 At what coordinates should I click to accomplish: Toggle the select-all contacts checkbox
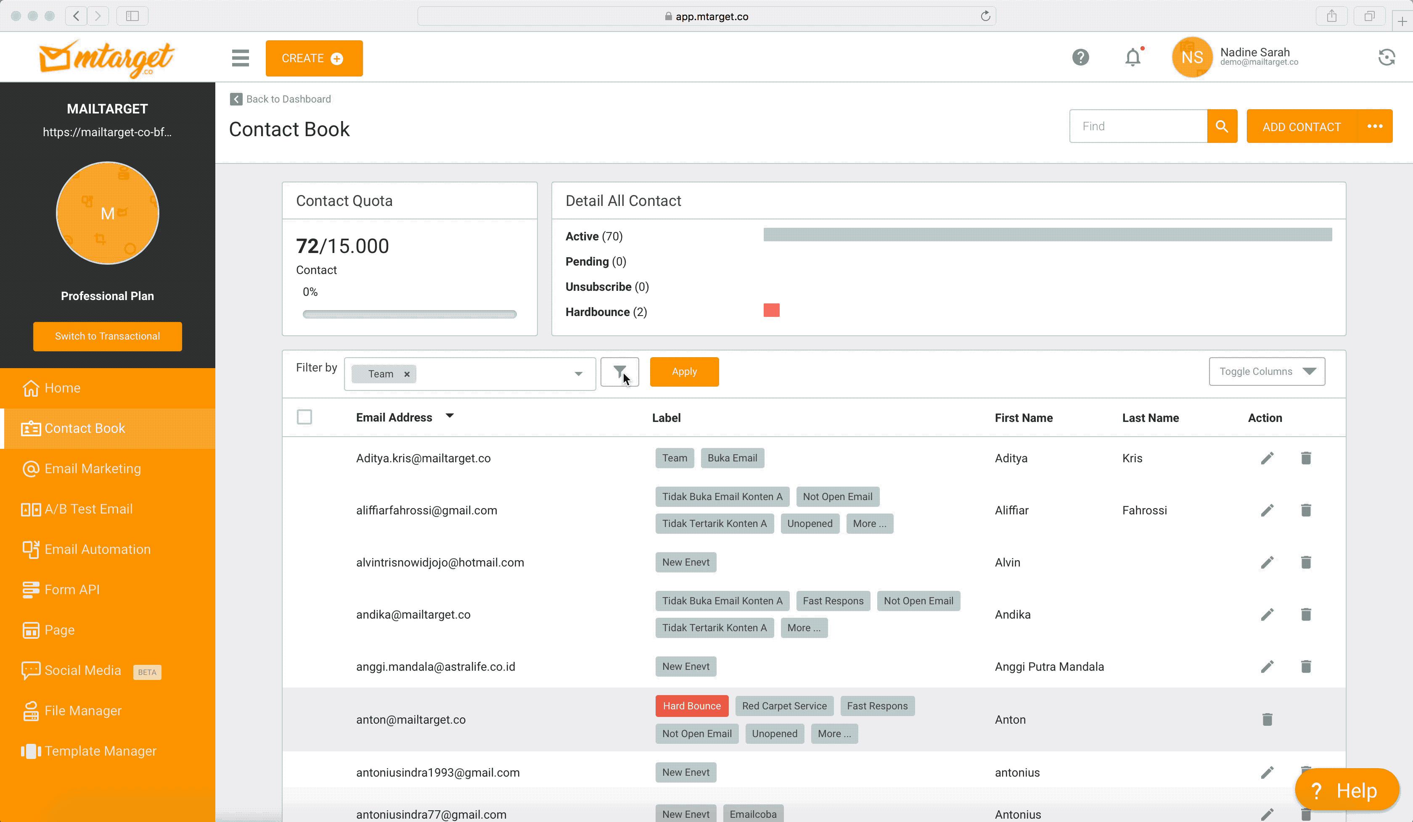click(x=304, y=417)
